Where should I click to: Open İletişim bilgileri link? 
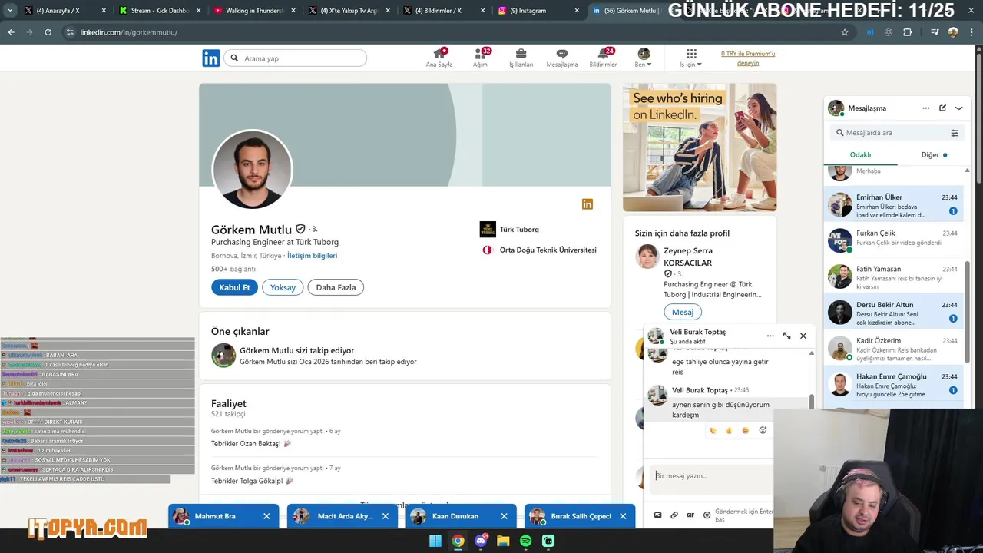click(x=312, y=256)
